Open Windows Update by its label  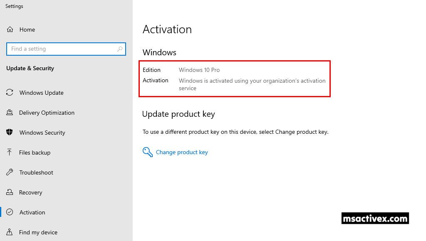tap(42, 93)
